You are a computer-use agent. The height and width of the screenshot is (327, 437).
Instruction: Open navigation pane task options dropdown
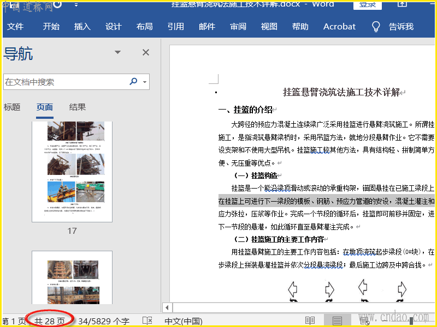click(117, 52)
